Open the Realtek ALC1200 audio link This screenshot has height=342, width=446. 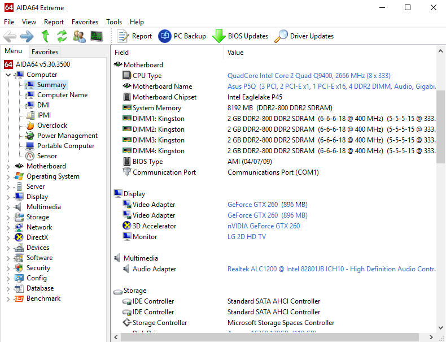tap(331, 269)
